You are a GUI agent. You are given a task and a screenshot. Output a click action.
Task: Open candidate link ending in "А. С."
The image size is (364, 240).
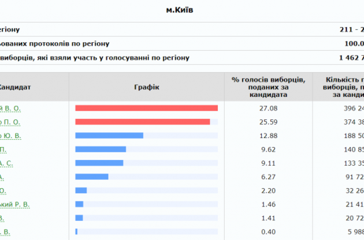[7, 163]
